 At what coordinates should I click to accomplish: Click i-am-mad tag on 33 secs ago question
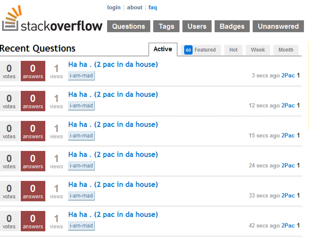[x=81, y=196]
